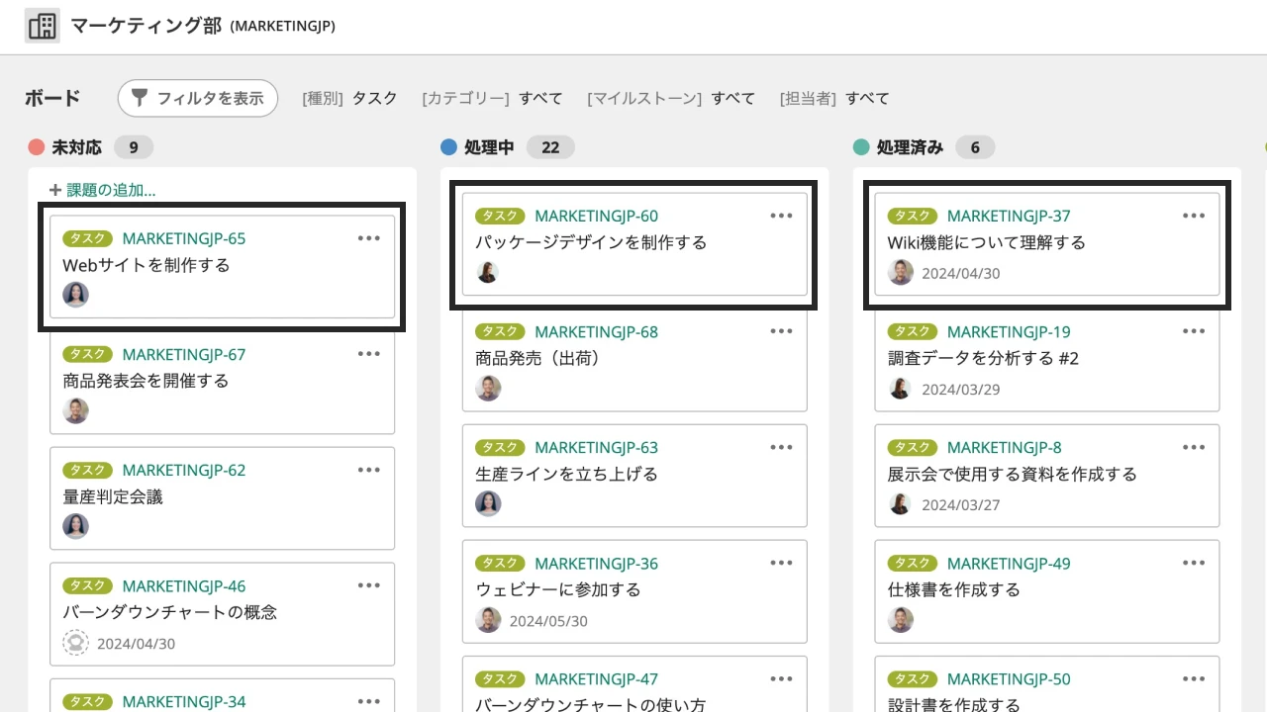Click the count badge 22 beside 処理中
1267x712 pixels.
(x=550, y=146)
